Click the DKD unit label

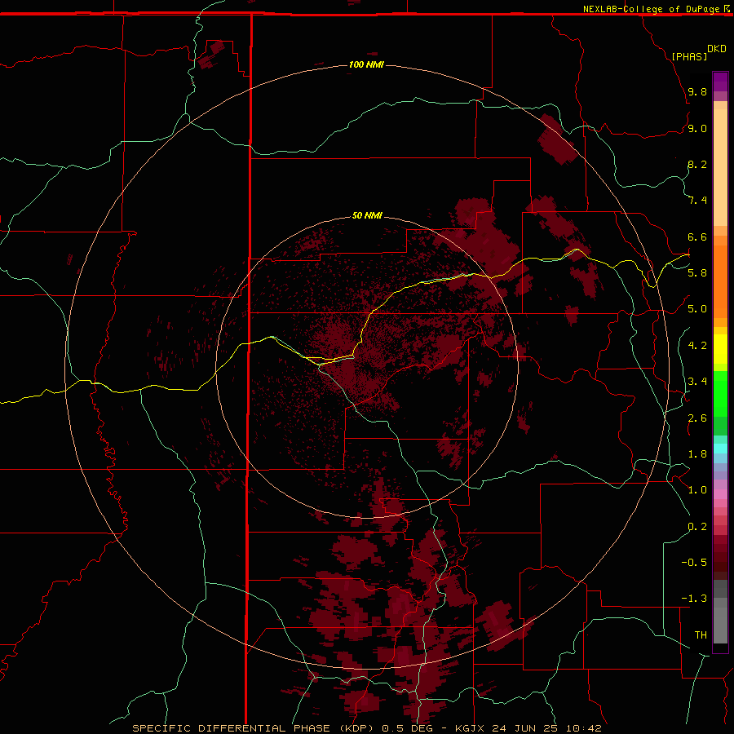(717, 49)
